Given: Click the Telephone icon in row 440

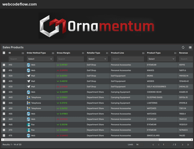Looking at the screenshot, I should (29, 97).
